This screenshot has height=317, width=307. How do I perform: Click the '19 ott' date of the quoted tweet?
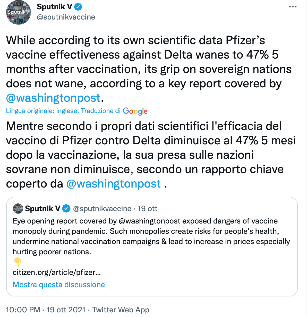click(148, 209)
